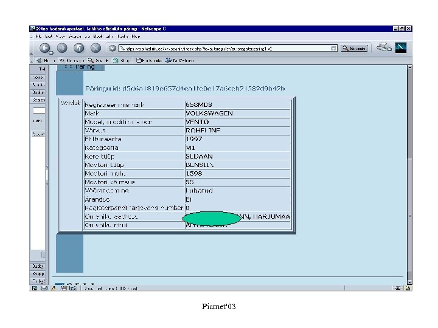Click the year value 1997
This screenshot has height=328, width=438.
click(x=194, y=139)
